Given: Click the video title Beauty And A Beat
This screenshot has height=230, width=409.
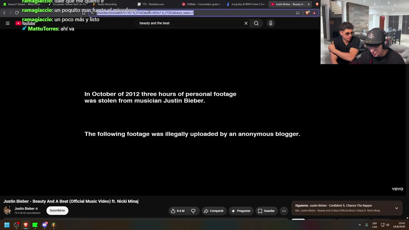Looking at the screenshot, I should point(71,201).
